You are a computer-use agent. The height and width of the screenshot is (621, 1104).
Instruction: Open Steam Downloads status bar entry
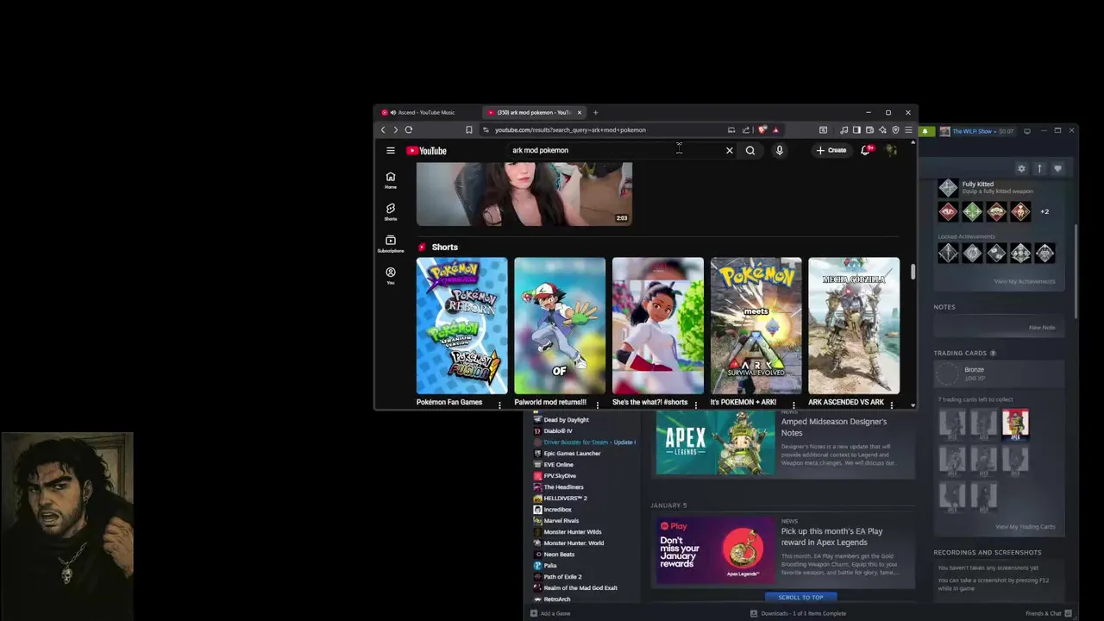(x=798, y=613)
